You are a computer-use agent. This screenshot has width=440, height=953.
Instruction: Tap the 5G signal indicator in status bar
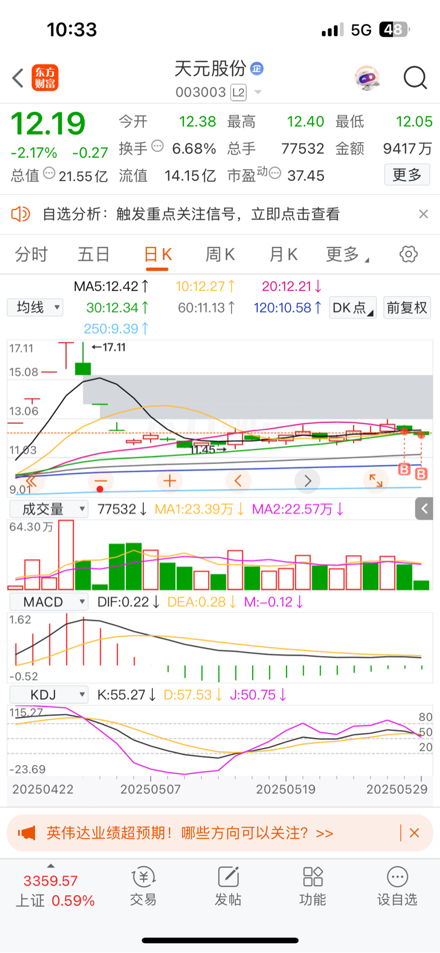point(361,30)
